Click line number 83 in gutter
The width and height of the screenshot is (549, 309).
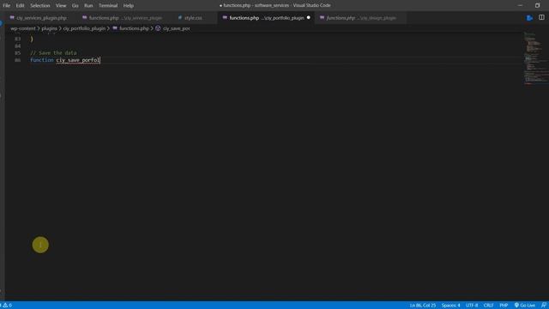17,39
